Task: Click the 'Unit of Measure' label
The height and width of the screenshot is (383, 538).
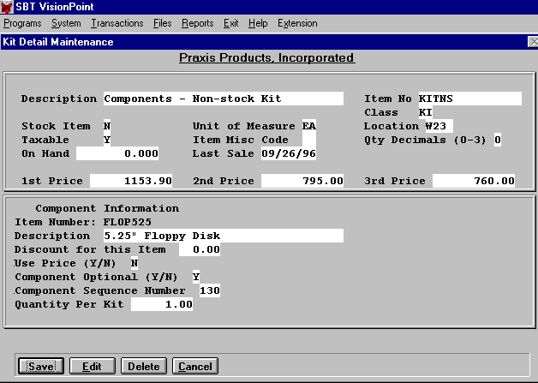Action: pyautogui.click(x=243, y=126)
